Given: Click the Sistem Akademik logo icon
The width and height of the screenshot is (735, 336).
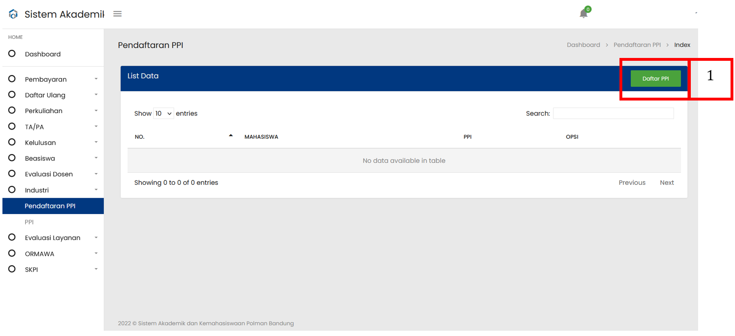Looking at the screenshot, I should 13,14.
